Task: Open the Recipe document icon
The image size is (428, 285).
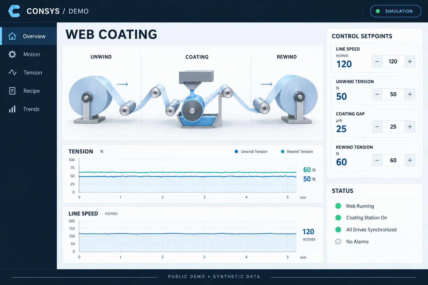Action: [12, 91]
